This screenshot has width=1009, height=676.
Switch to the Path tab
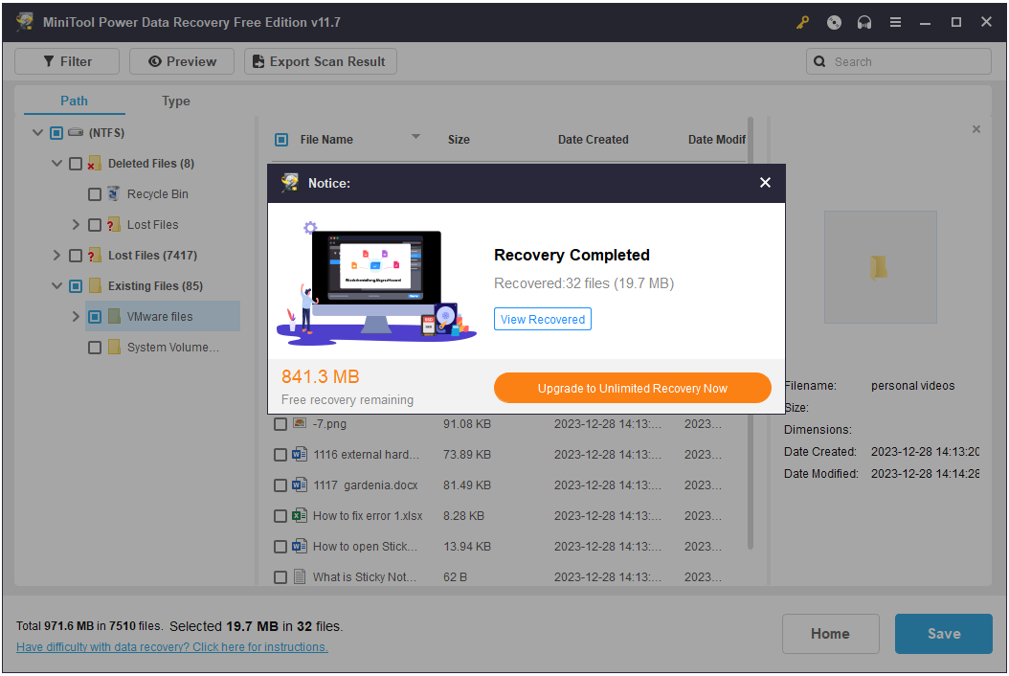click(74, 101)
